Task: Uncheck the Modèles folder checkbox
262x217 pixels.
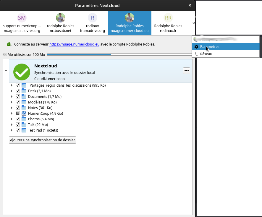Action: pyautogui.click(x=18, y=102)
